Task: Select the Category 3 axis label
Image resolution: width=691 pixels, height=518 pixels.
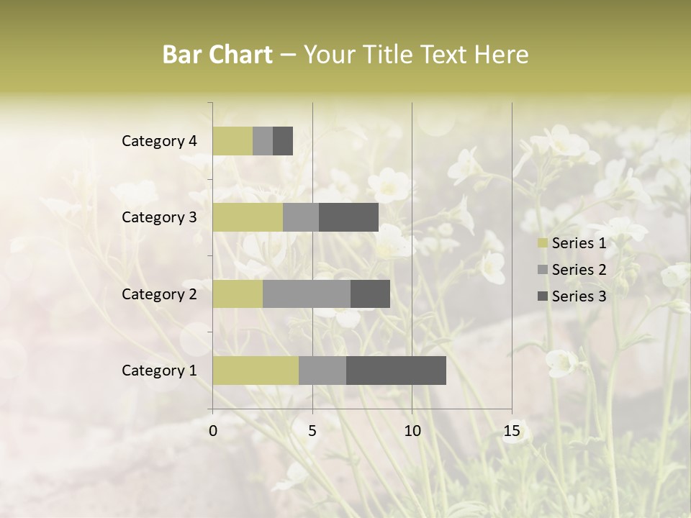Action: tap(159, 217)
